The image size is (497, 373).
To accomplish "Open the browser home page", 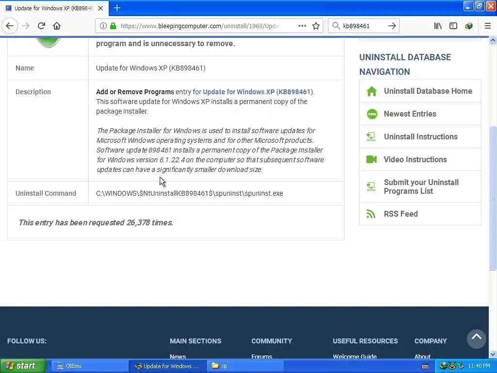I will click(x=57, y=26).
